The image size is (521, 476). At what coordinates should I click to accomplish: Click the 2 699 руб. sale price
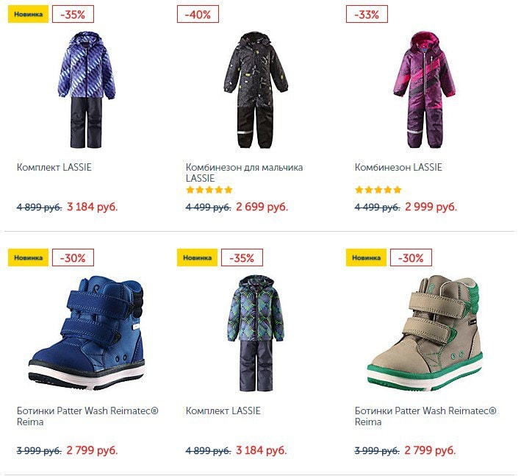(262, 207)
